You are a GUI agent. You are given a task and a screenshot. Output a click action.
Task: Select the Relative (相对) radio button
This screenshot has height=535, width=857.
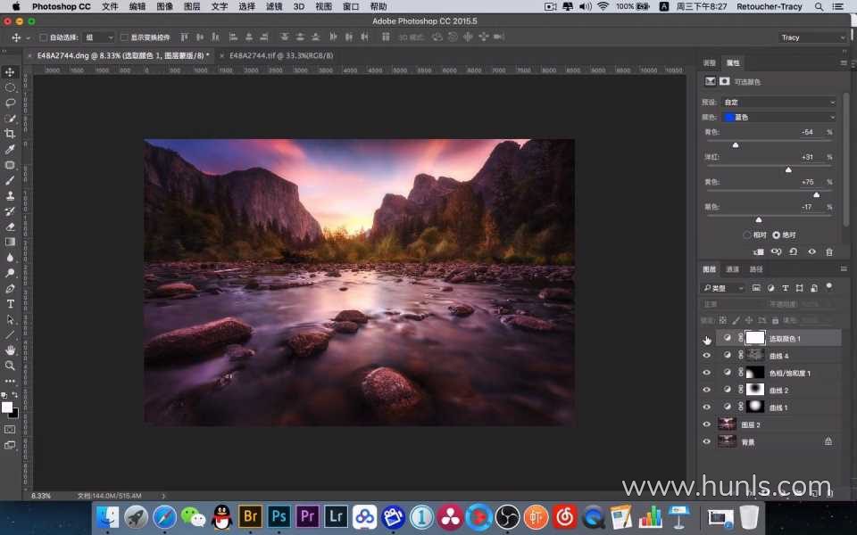coord(747,235)
